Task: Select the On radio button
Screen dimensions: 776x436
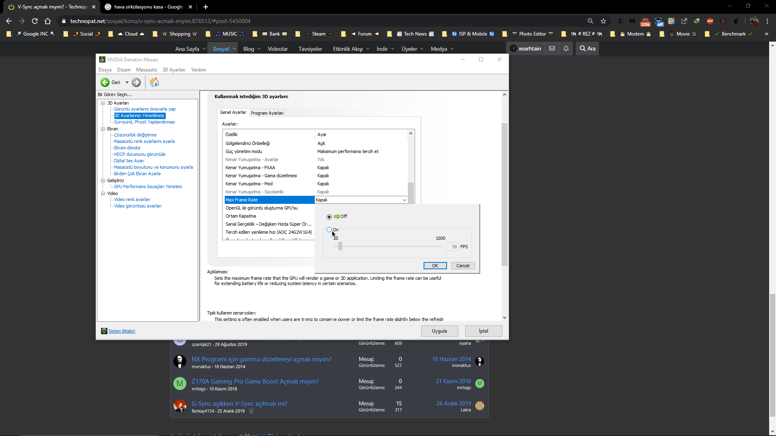Action: pyautogui.click(x=329, y=230)
